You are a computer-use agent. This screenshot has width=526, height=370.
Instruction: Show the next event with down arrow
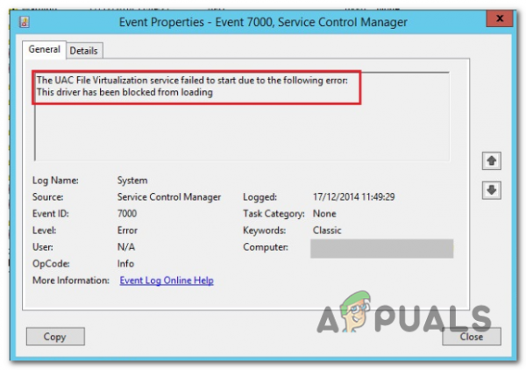tap(492, 190)
